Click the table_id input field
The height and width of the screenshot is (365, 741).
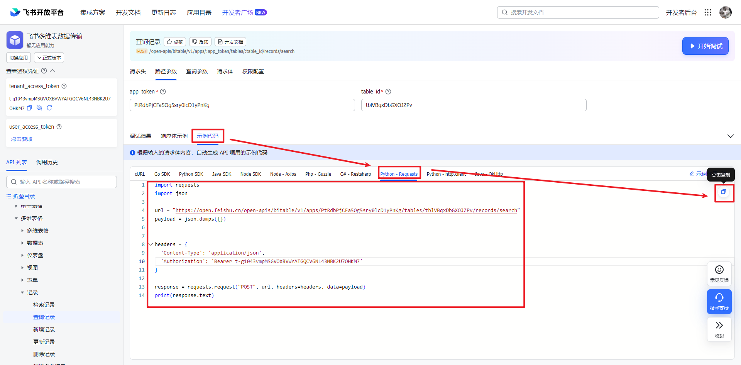click(x=474, y=105)
